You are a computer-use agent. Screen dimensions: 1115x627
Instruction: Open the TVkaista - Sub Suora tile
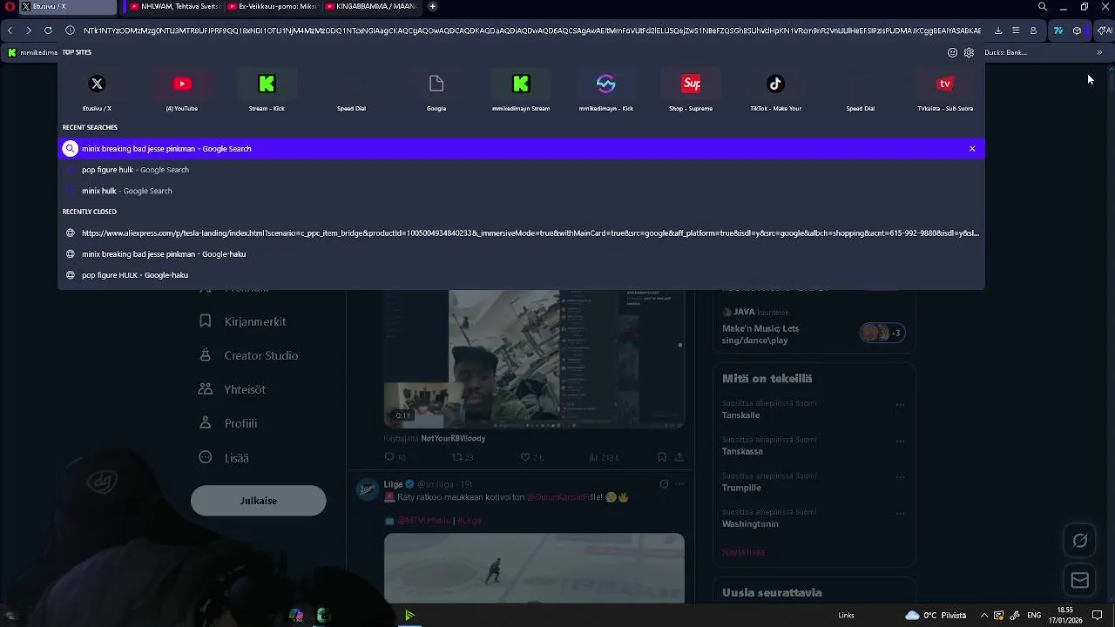[945, 91]
